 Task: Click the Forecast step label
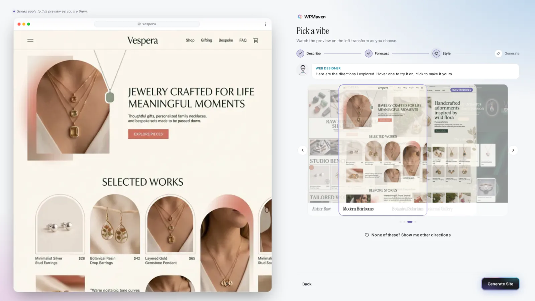click(382, 54)
